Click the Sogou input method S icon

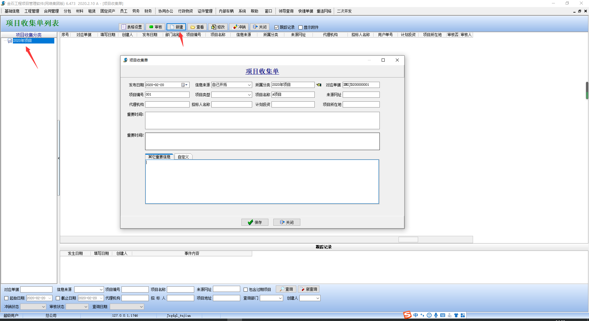[407, 315]
